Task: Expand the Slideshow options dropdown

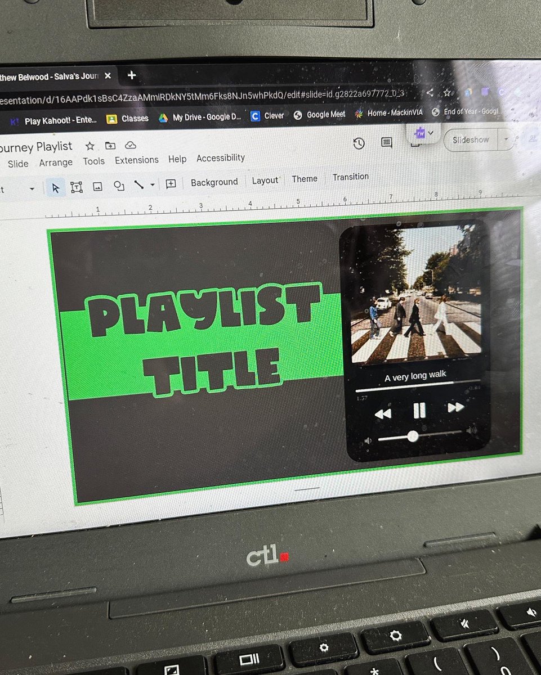Action: (506, 139)
